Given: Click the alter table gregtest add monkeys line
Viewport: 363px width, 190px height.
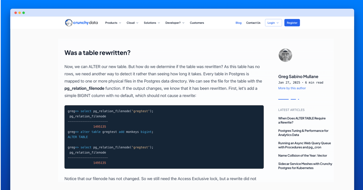Looking at the screenshot, I should click(x=111, y=132).
